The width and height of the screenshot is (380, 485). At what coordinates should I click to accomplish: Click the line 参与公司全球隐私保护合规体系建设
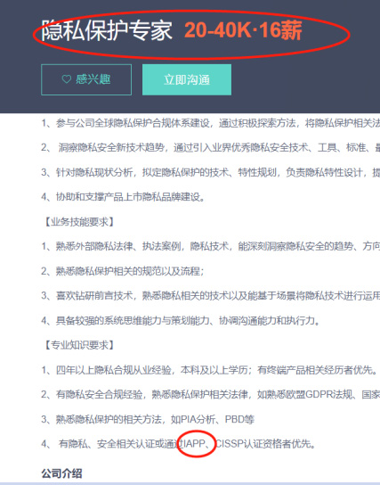(211, 123)
